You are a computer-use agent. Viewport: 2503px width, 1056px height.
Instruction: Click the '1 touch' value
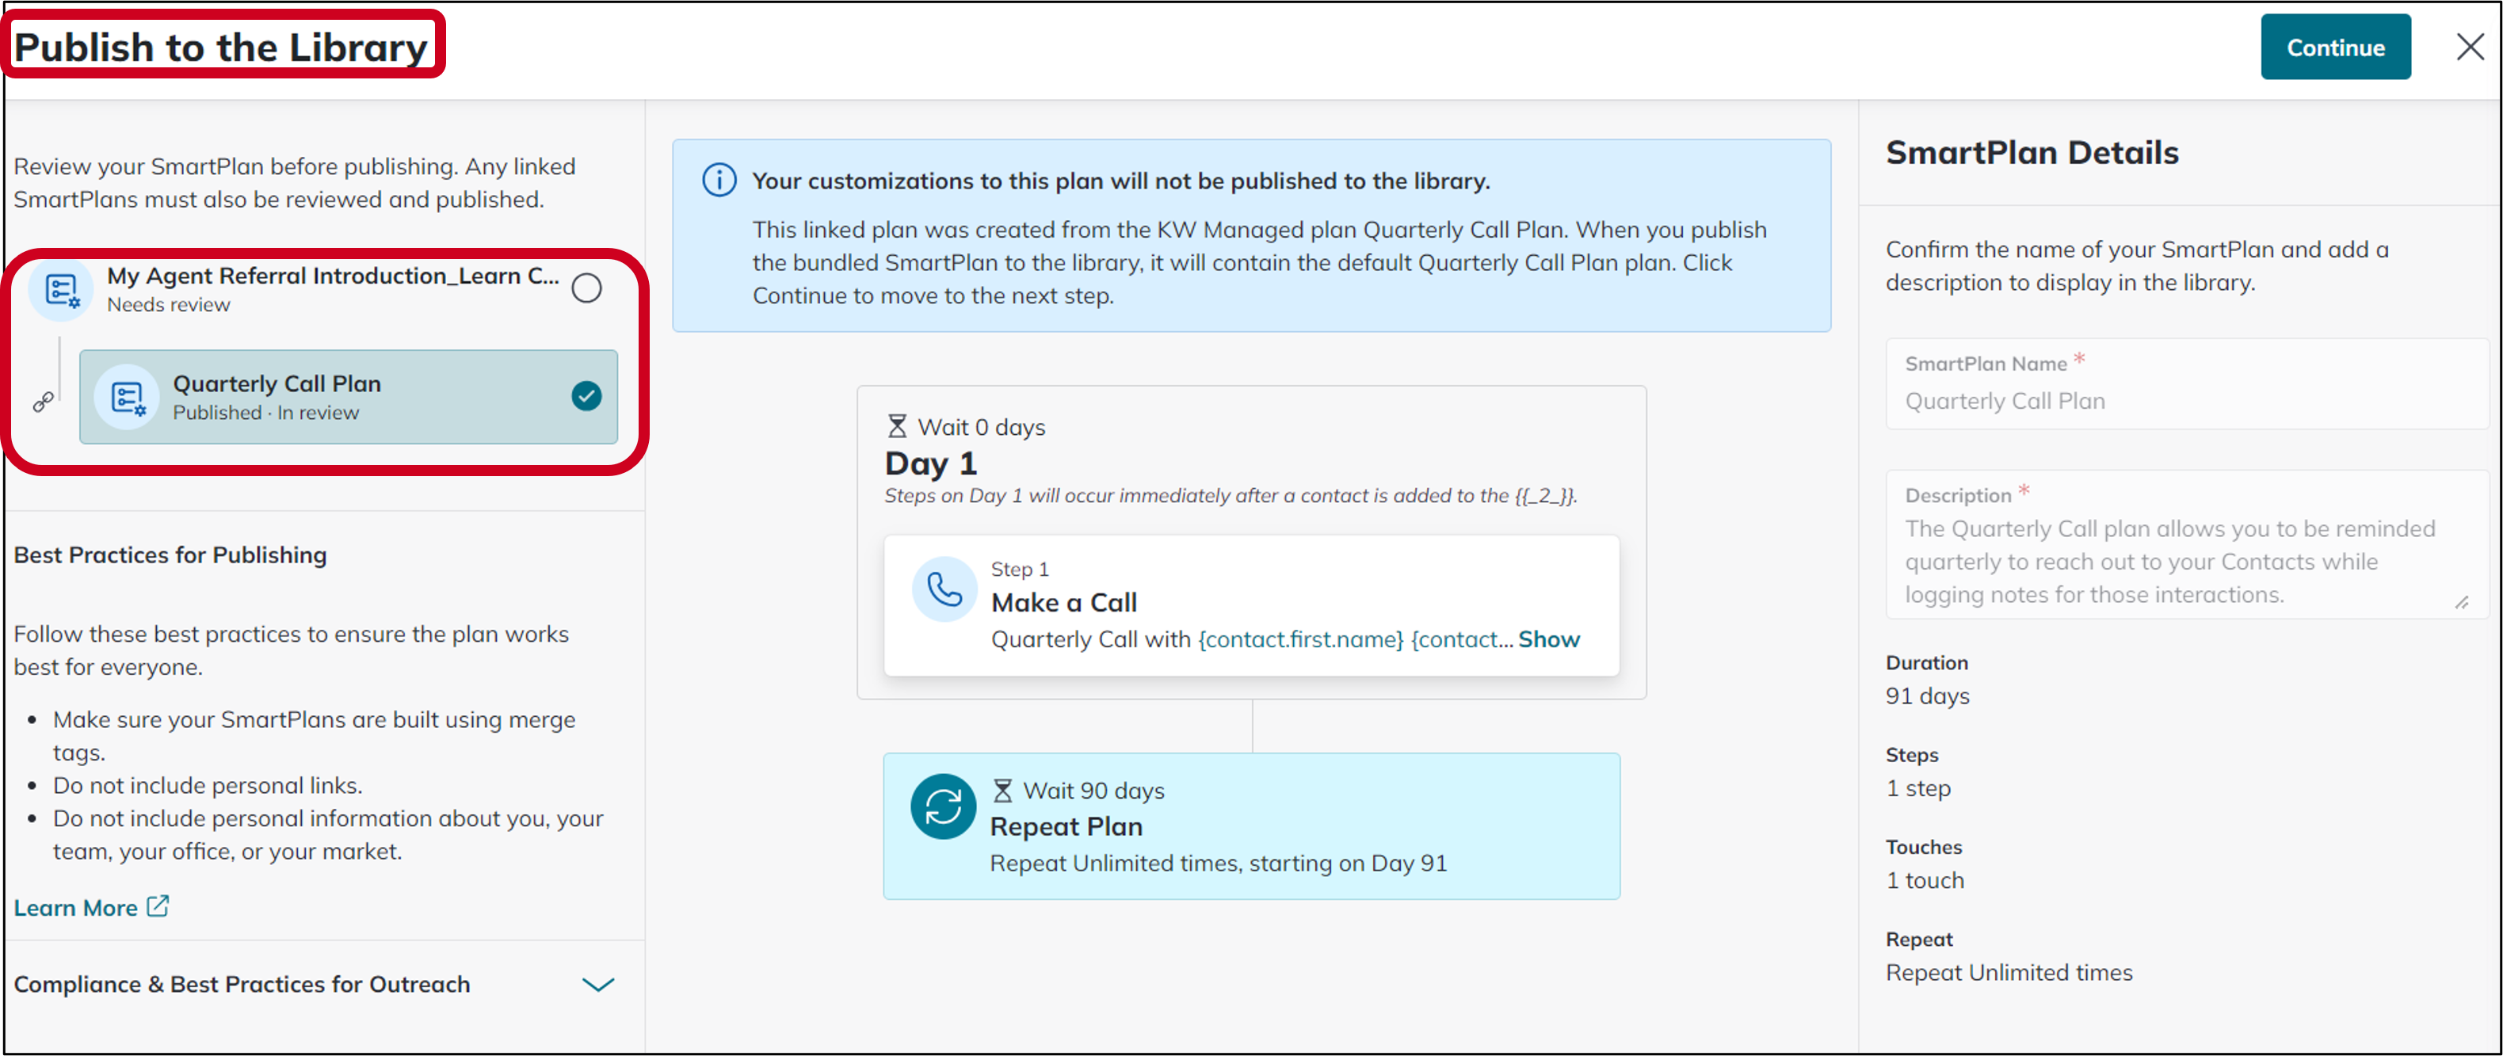pyautogui.click(x=1925, y=880)
